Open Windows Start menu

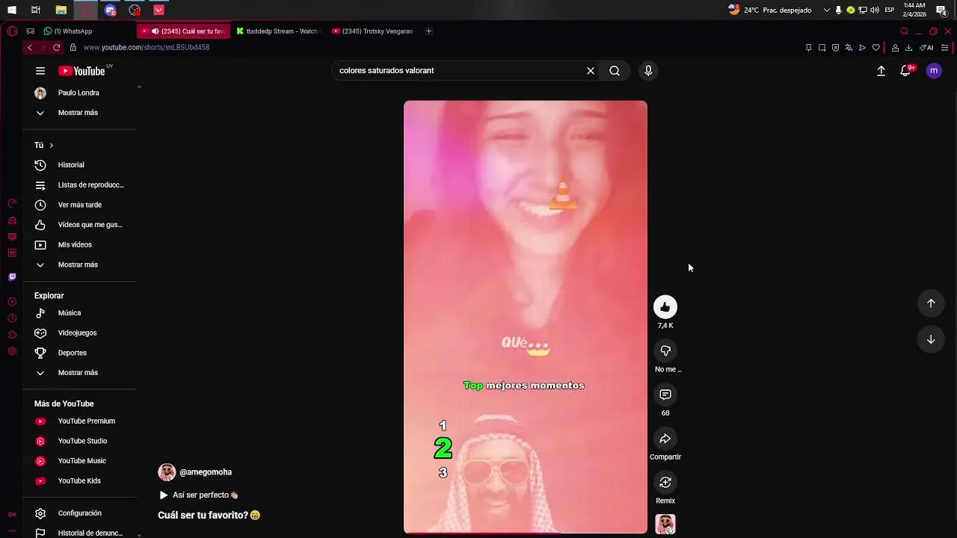tap(12, 10)
